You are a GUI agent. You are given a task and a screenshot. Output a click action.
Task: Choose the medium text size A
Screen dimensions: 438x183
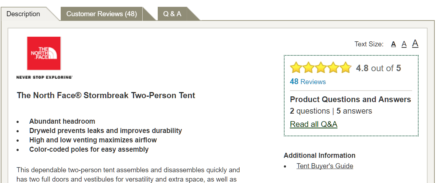click(404, 44)
